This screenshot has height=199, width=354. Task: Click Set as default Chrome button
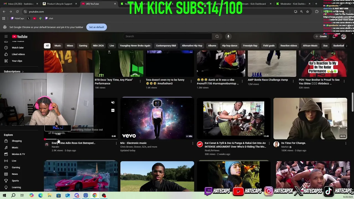(97, 27)
